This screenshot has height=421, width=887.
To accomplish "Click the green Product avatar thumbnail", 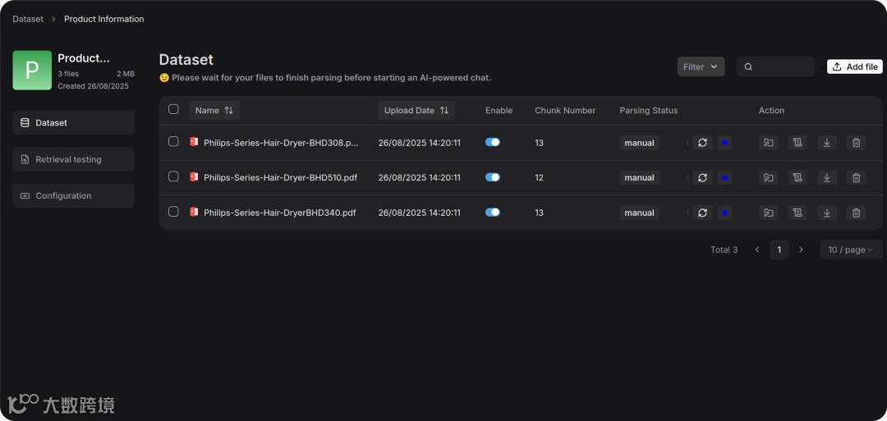I will coord(32,71).
